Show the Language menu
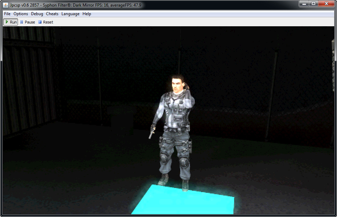 pyautogui.click(x=70, y=14)
